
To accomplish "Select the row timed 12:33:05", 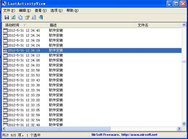I will [x=92, y=110].
